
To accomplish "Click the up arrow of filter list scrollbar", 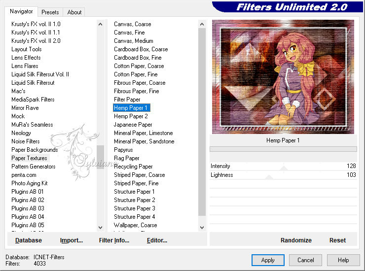I will pyautogui.click(x=202, y=24).
